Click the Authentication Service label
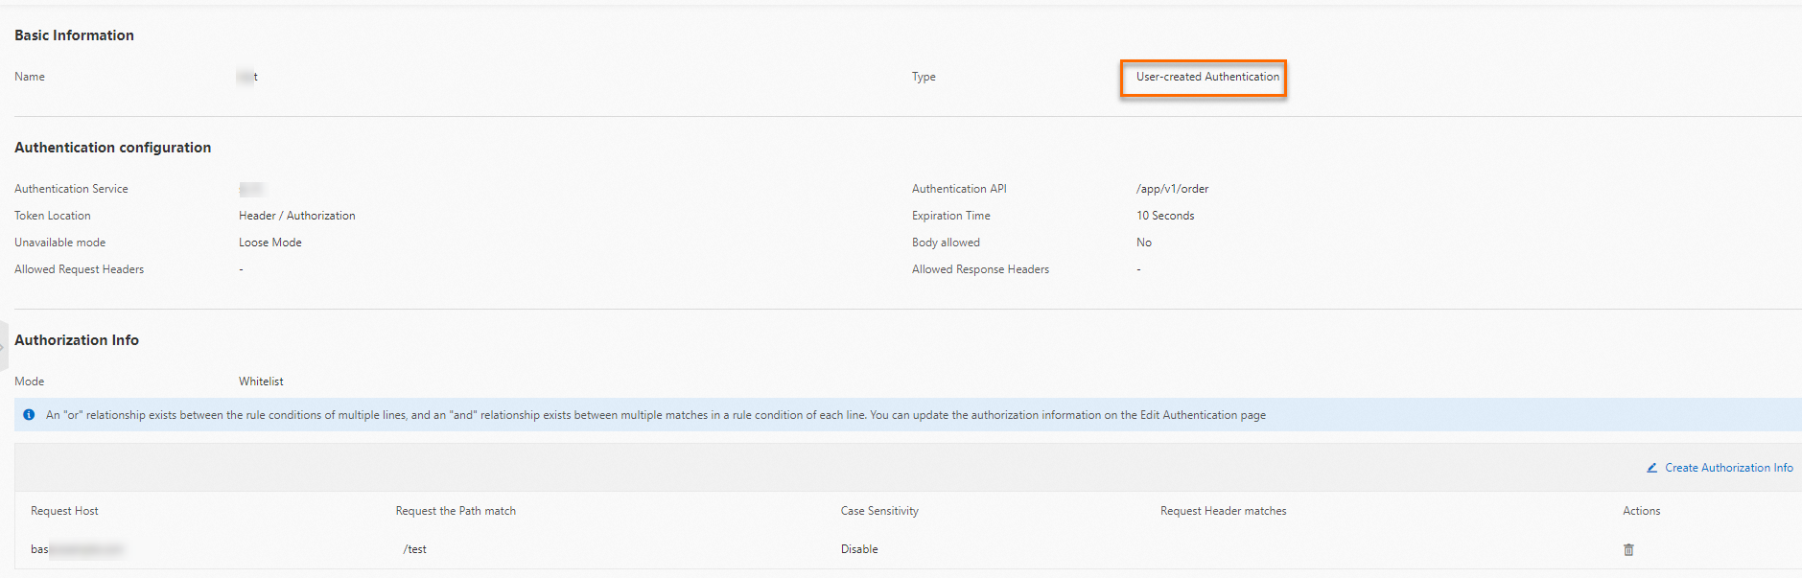The height and width of the screenshot is (578, 1802). coord(71,189)
